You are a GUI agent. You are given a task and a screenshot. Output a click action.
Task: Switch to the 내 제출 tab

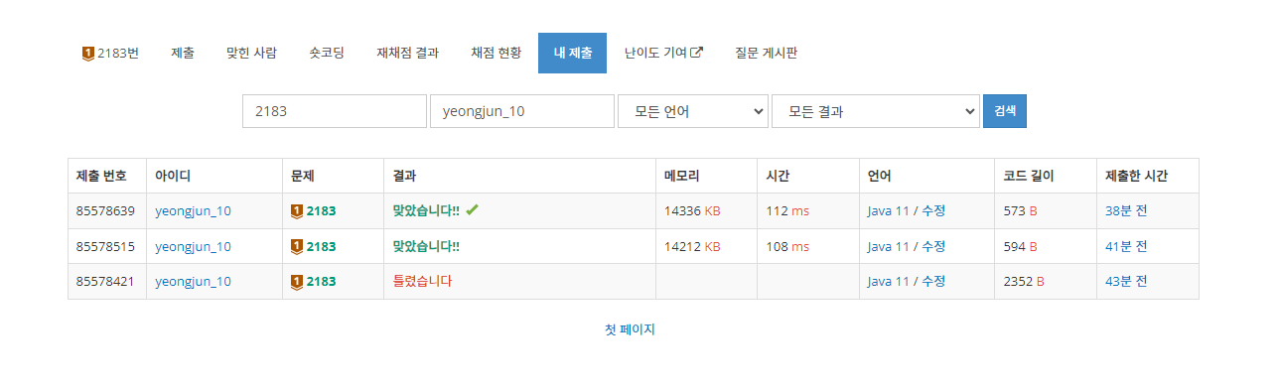click(x=572, y=53)
